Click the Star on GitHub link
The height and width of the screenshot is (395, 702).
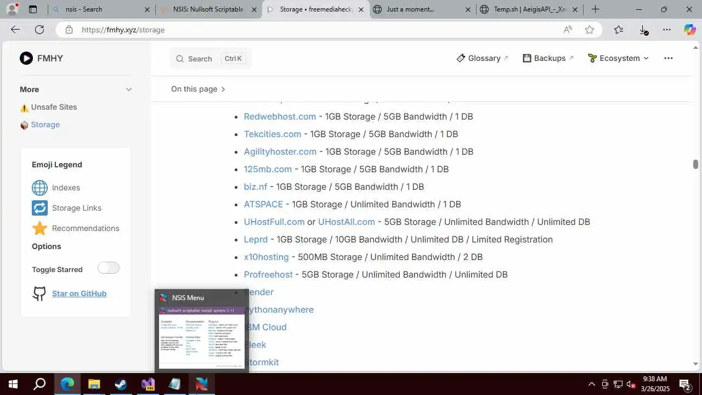pyautogui.click(x=79, y=294)
